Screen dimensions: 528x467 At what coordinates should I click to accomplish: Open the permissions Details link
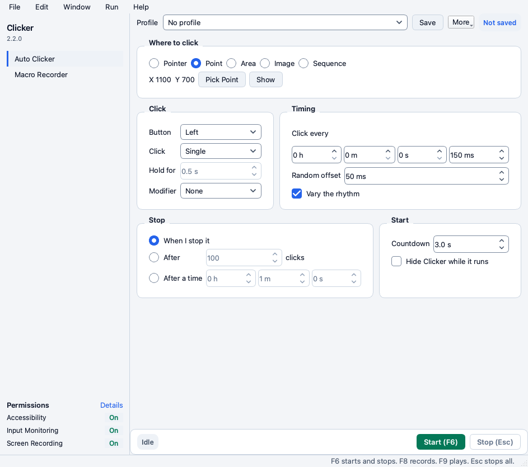click(x=111, y=405)
